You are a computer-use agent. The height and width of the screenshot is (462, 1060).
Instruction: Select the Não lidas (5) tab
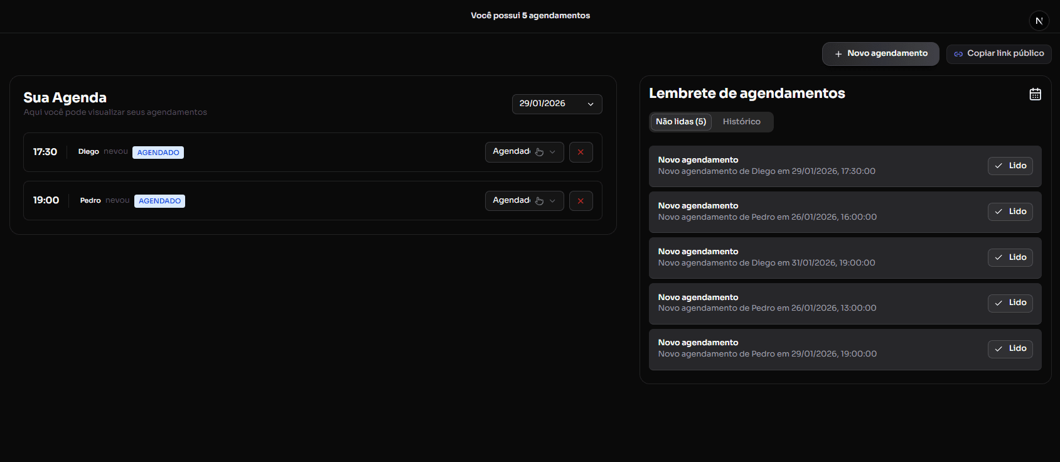tap(680, 122)
